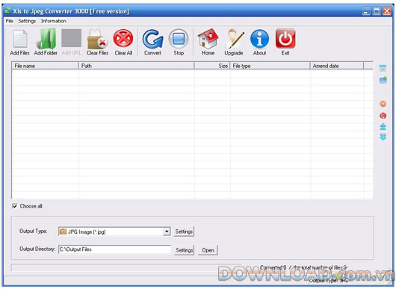Minimize the converter window
This screenshot has width=396, height=289.
tap(366, 11)
